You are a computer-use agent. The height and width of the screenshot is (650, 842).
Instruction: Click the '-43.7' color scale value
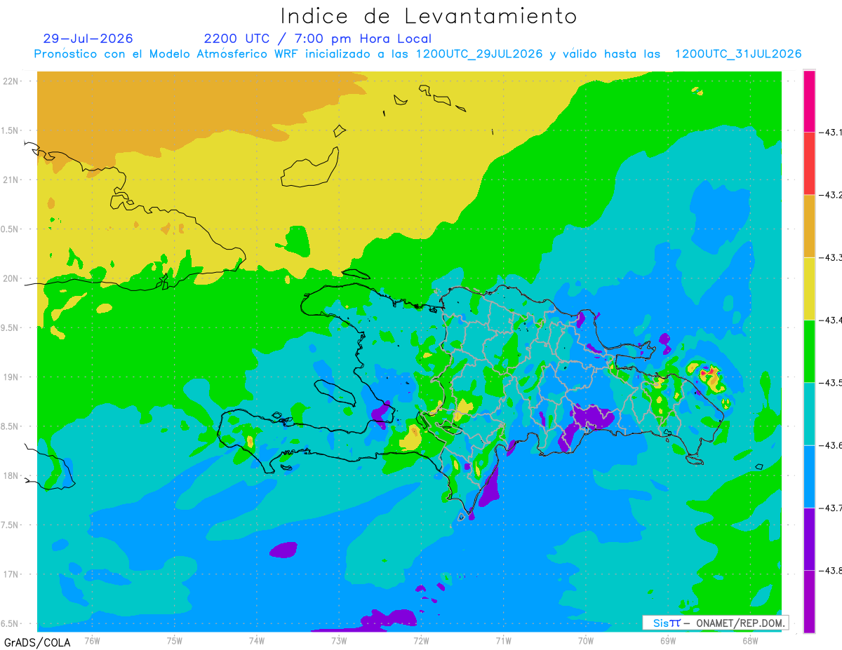830,508
